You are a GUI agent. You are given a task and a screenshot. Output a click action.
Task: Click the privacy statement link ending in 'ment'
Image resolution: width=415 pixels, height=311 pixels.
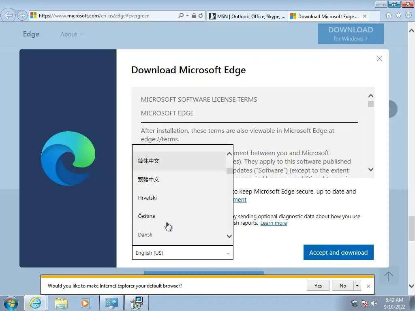point(240,200)
